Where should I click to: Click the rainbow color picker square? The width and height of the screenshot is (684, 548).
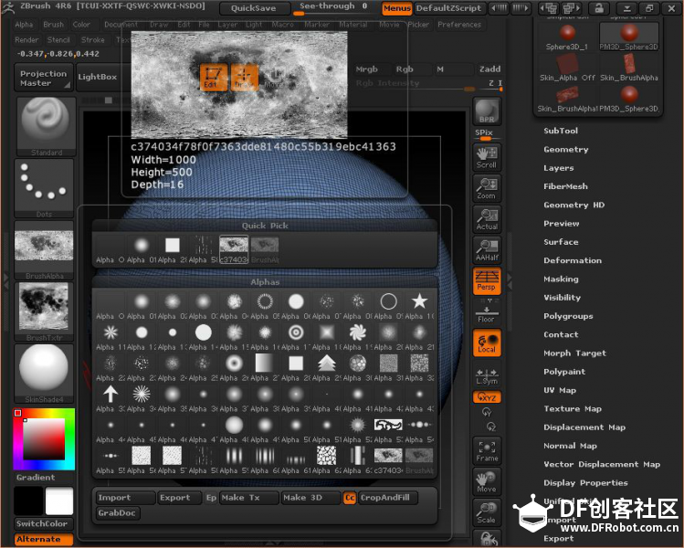pyautogui.click(x=44, y=439)
